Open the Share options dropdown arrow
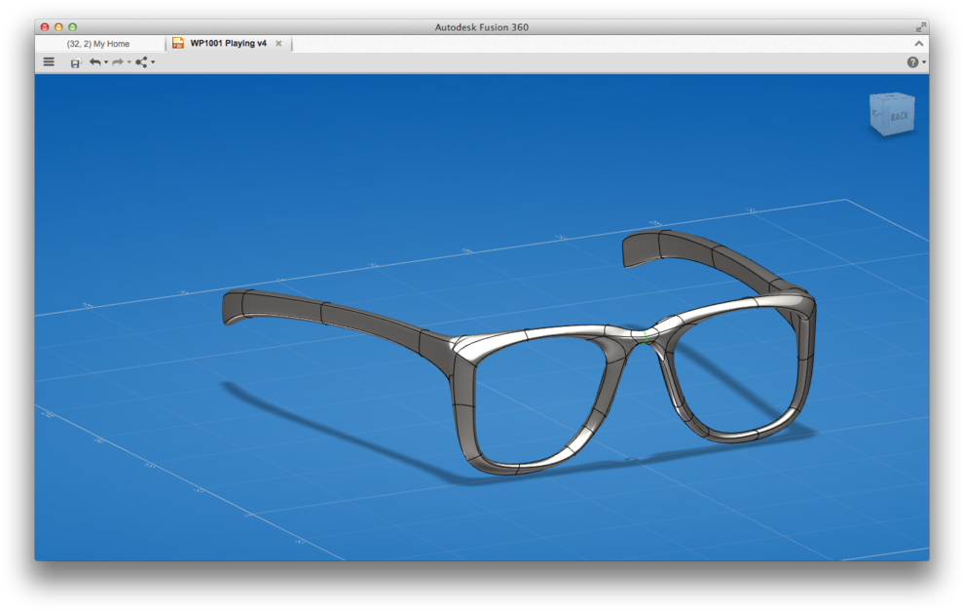 point(153,63)
